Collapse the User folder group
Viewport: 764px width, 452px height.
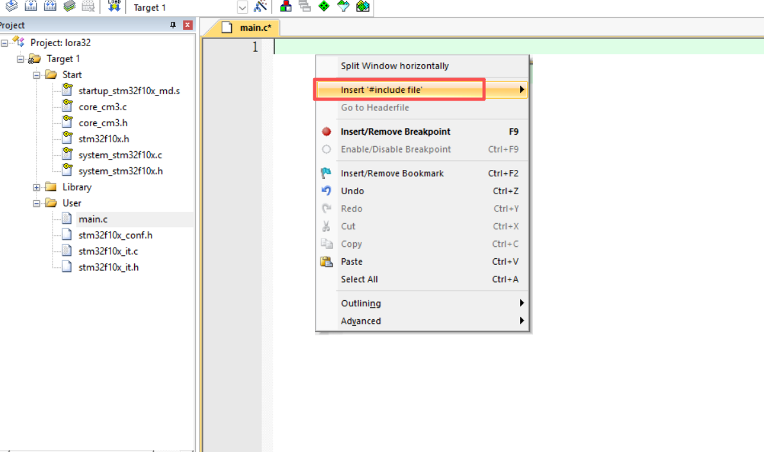pyautogui.click(x=37, y=203)
